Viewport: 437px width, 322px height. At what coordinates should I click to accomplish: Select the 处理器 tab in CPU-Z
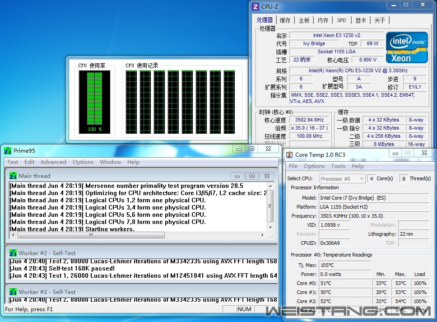265,20
